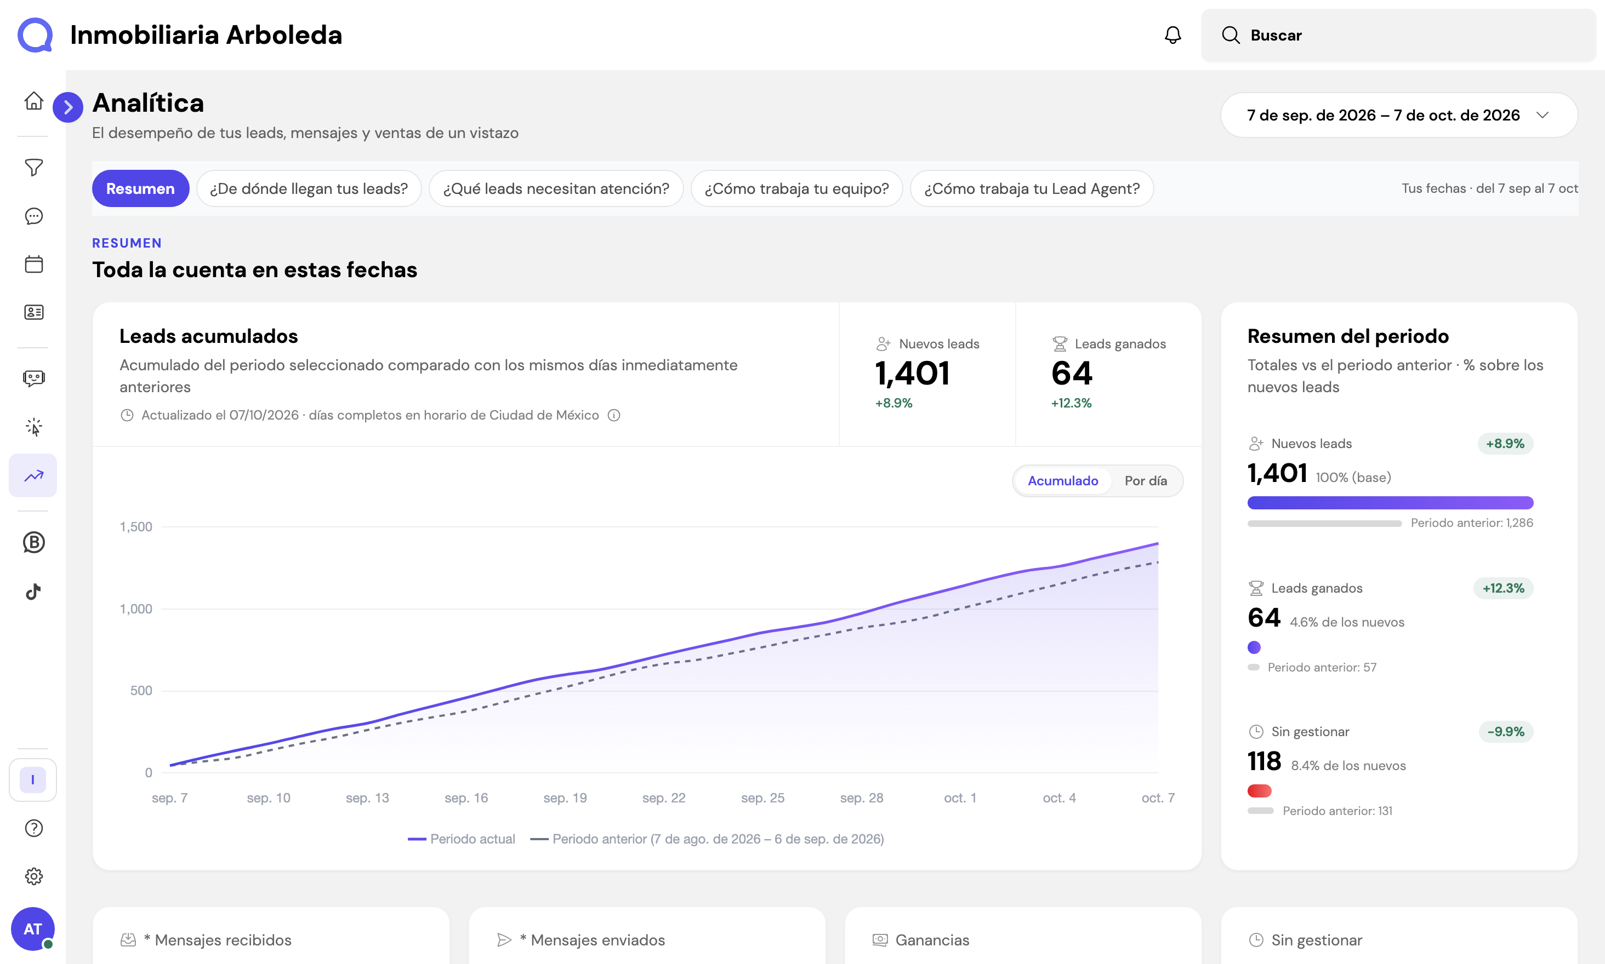Select the analytics trend line icon
The width and height of the screenshot is (1605, 964).
point(33,475)
